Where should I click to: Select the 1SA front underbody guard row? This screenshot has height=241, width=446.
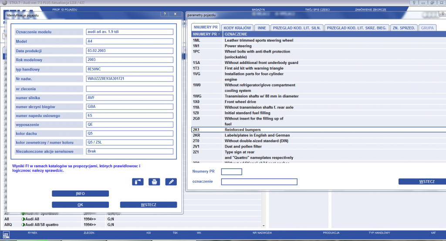click(x=318, y=63)
